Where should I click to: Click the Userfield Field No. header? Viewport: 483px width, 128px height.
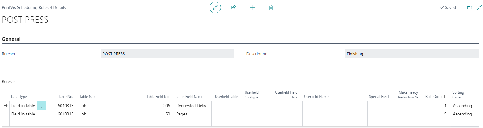click(x=286, y=95)
